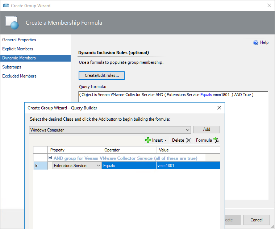Go to General Properties step

coord(19,40)
